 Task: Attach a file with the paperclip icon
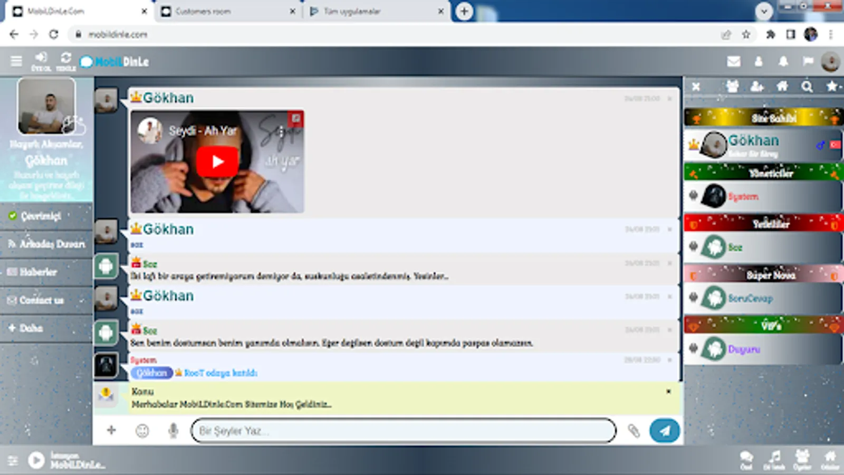click(634, 431)
